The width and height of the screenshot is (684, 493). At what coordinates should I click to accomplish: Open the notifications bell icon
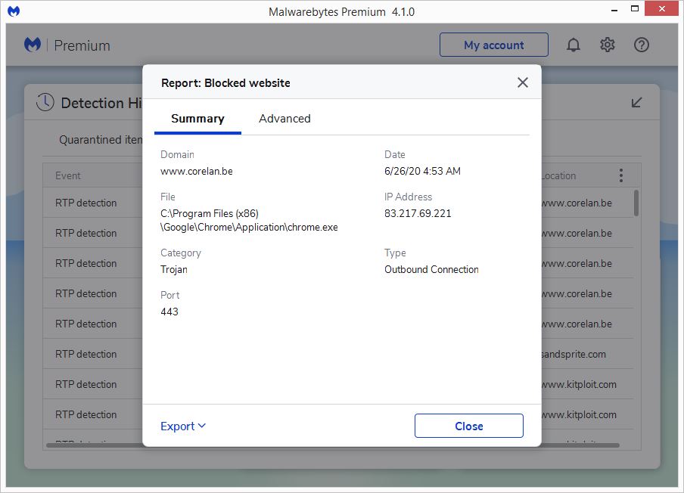tap(574, 45)
